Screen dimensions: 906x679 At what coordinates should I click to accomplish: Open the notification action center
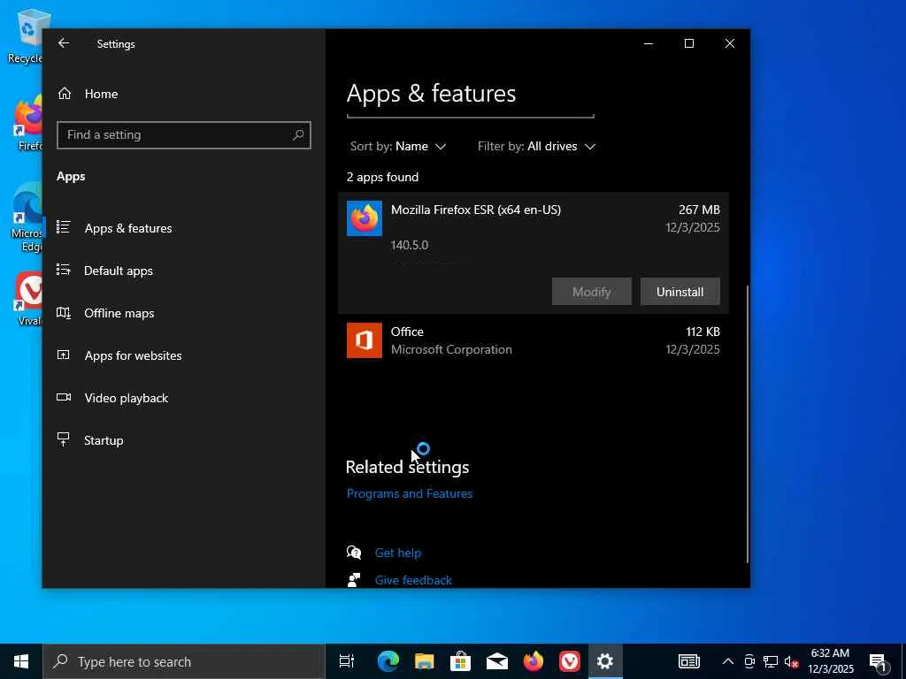point(879,662)
